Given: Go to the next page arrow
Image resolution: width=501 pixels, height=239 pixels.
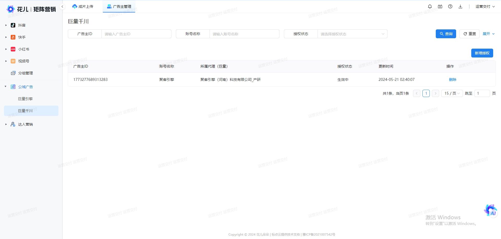Looking at the screenshot, I should tap(436, 93).
